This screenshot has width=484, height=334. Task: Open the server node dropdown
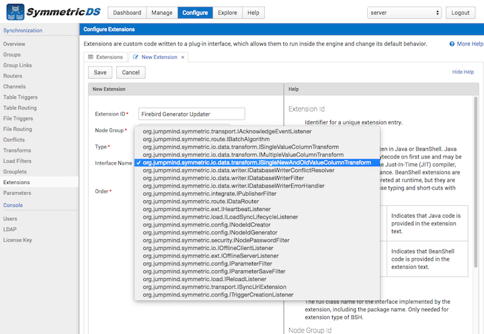click(404, 13)
